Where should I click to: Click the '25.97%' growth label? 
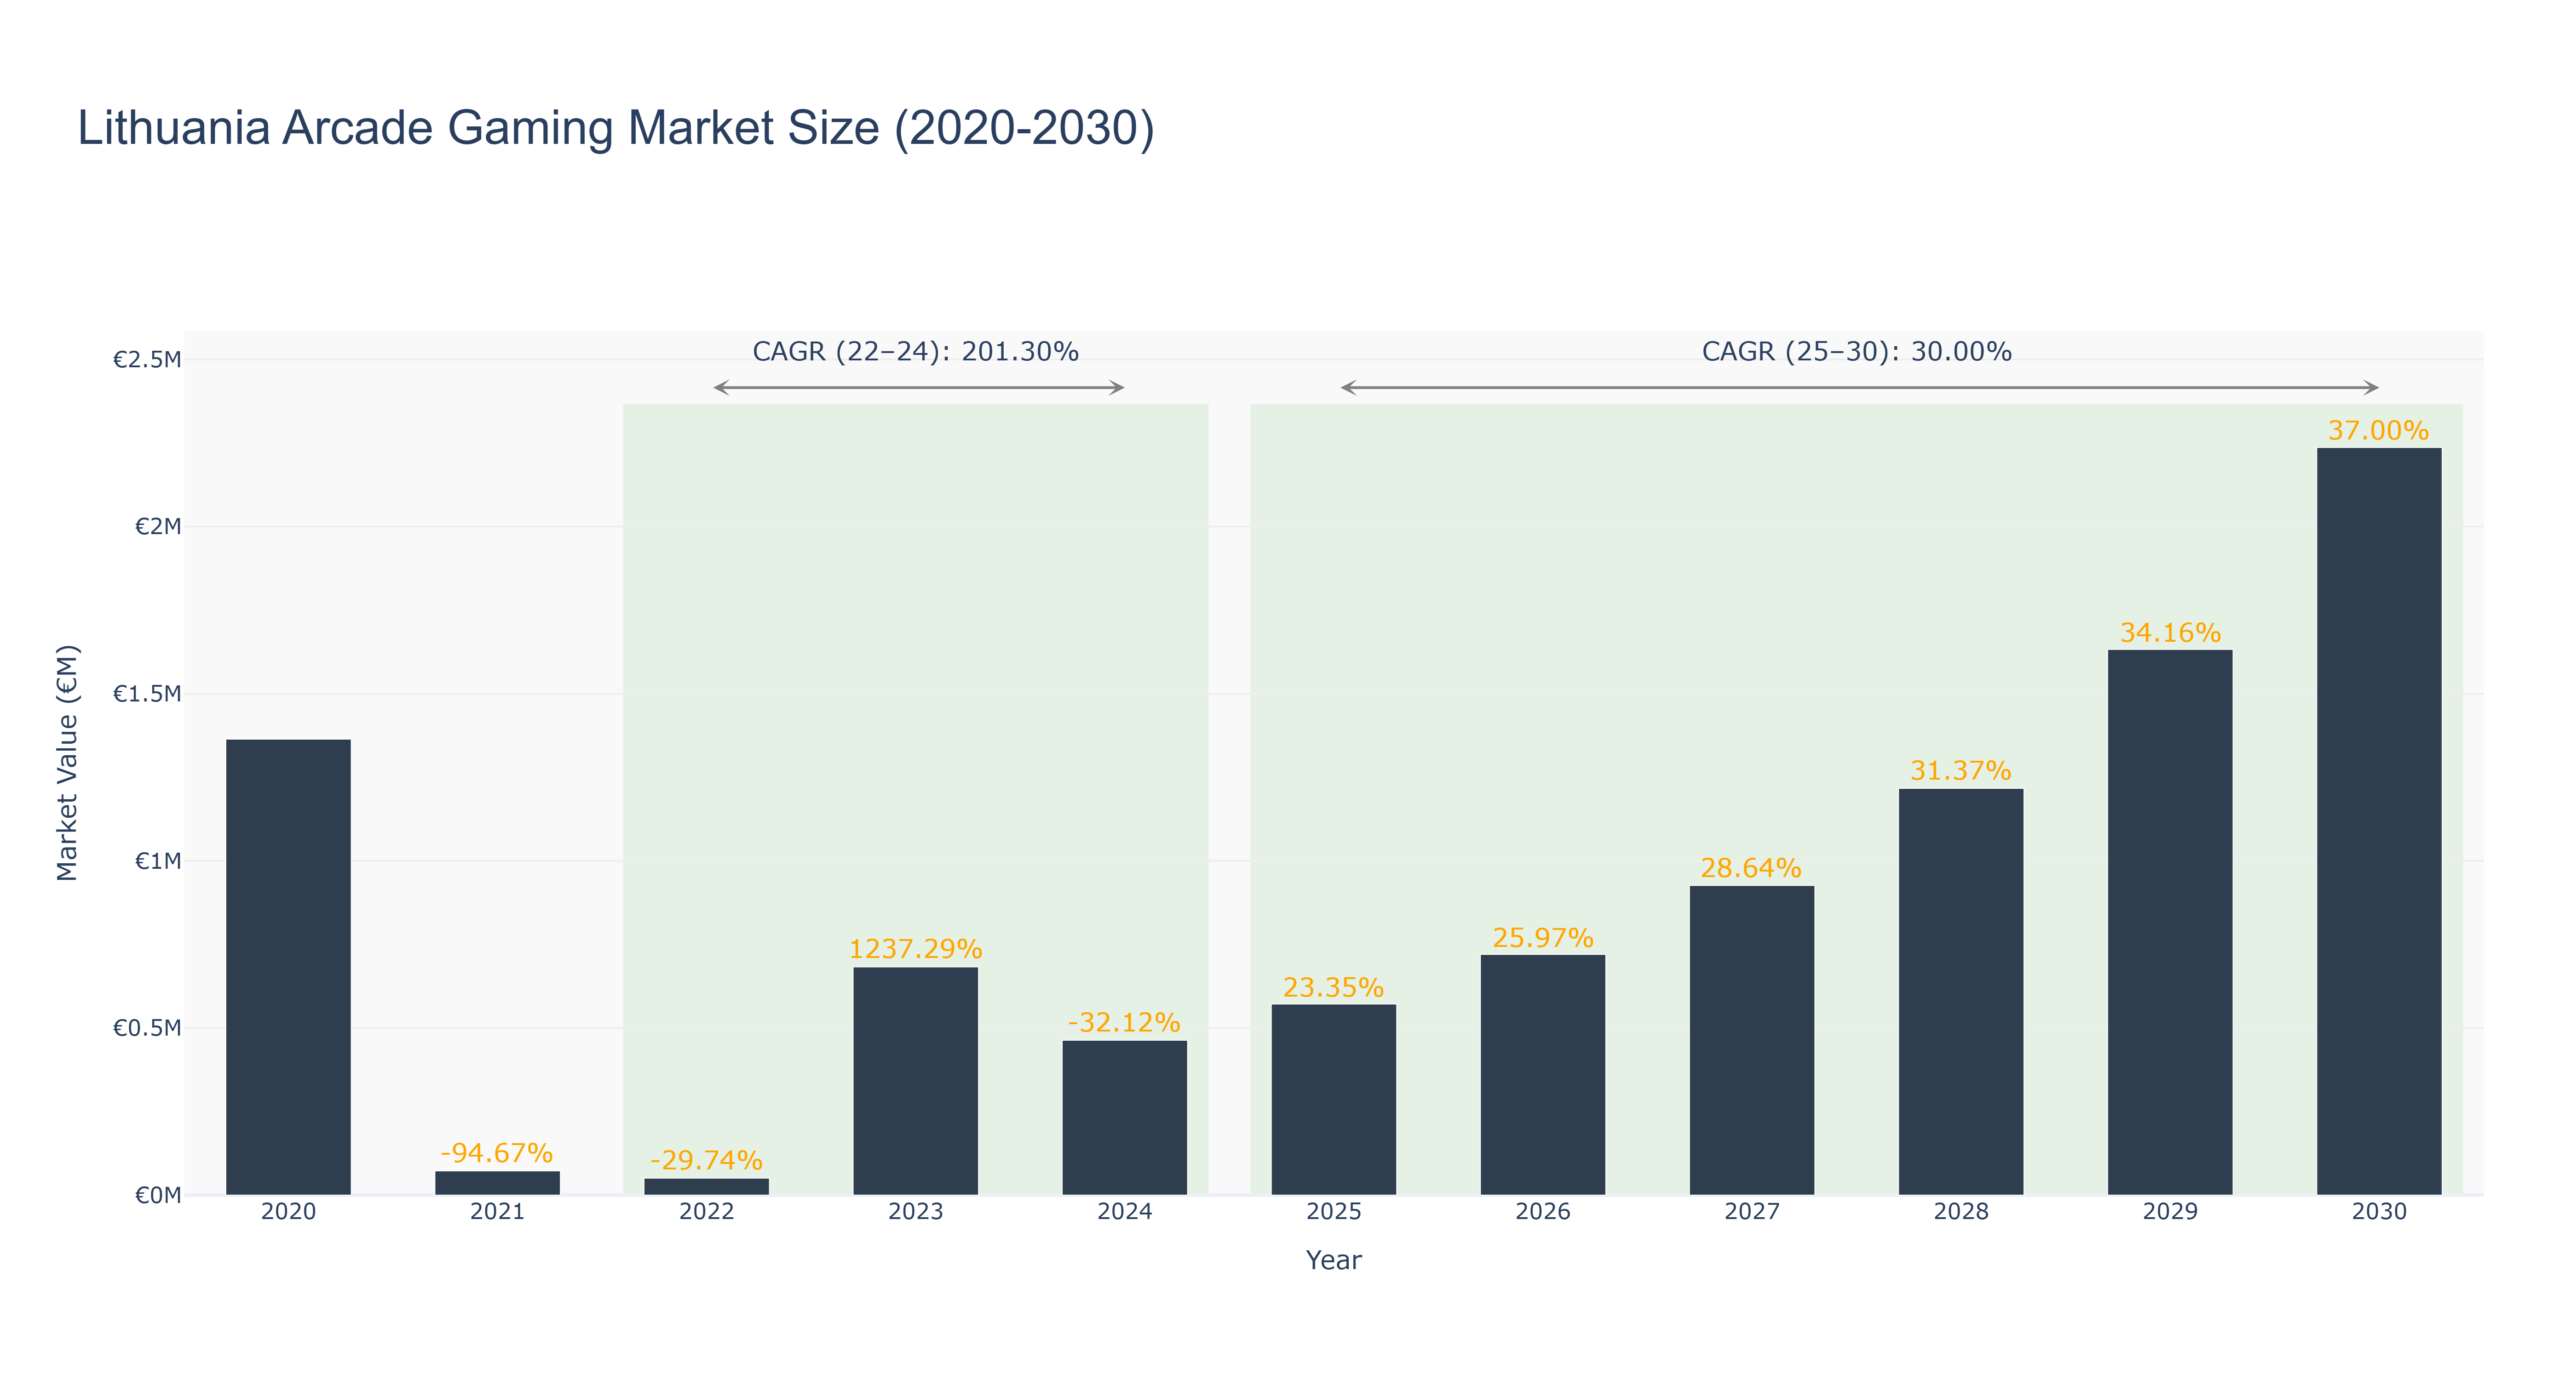[1543, 937]
